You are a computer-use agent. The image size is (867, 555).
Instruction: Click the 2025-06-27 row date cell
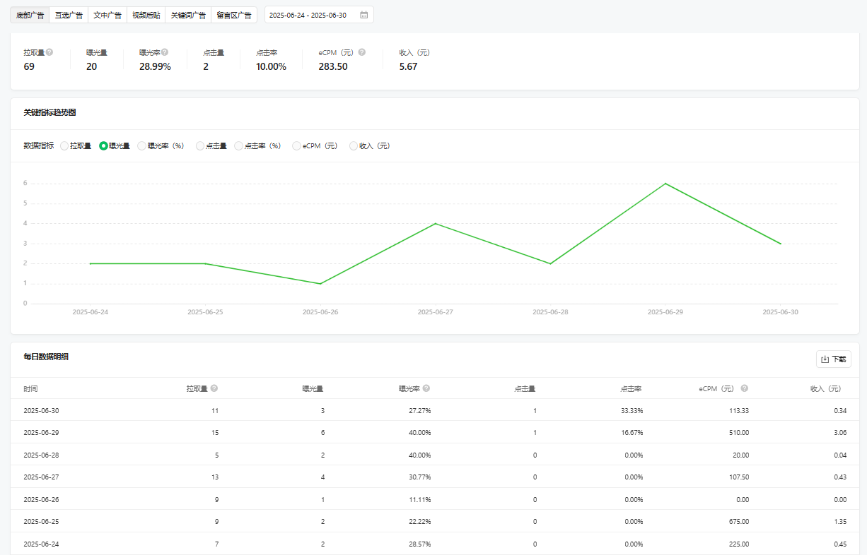(x=41, y=477)
